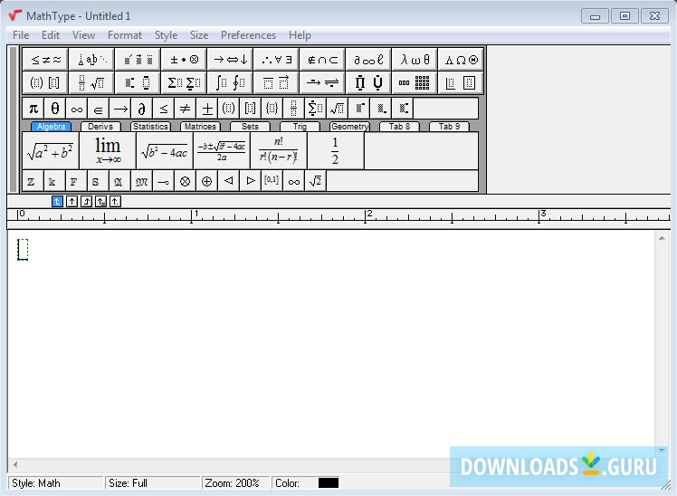The height and width of the screenshot is (496, 677).
Task: Open the logical symbols palette (∴∀∃)
Action: click(x=276, y=60)
